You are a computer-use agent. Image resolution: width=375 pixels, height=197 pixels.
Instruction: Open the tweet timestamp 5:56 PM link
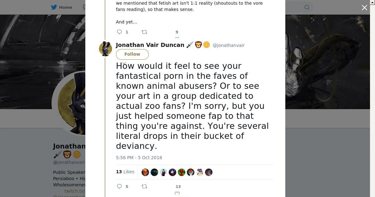point(139,158)
